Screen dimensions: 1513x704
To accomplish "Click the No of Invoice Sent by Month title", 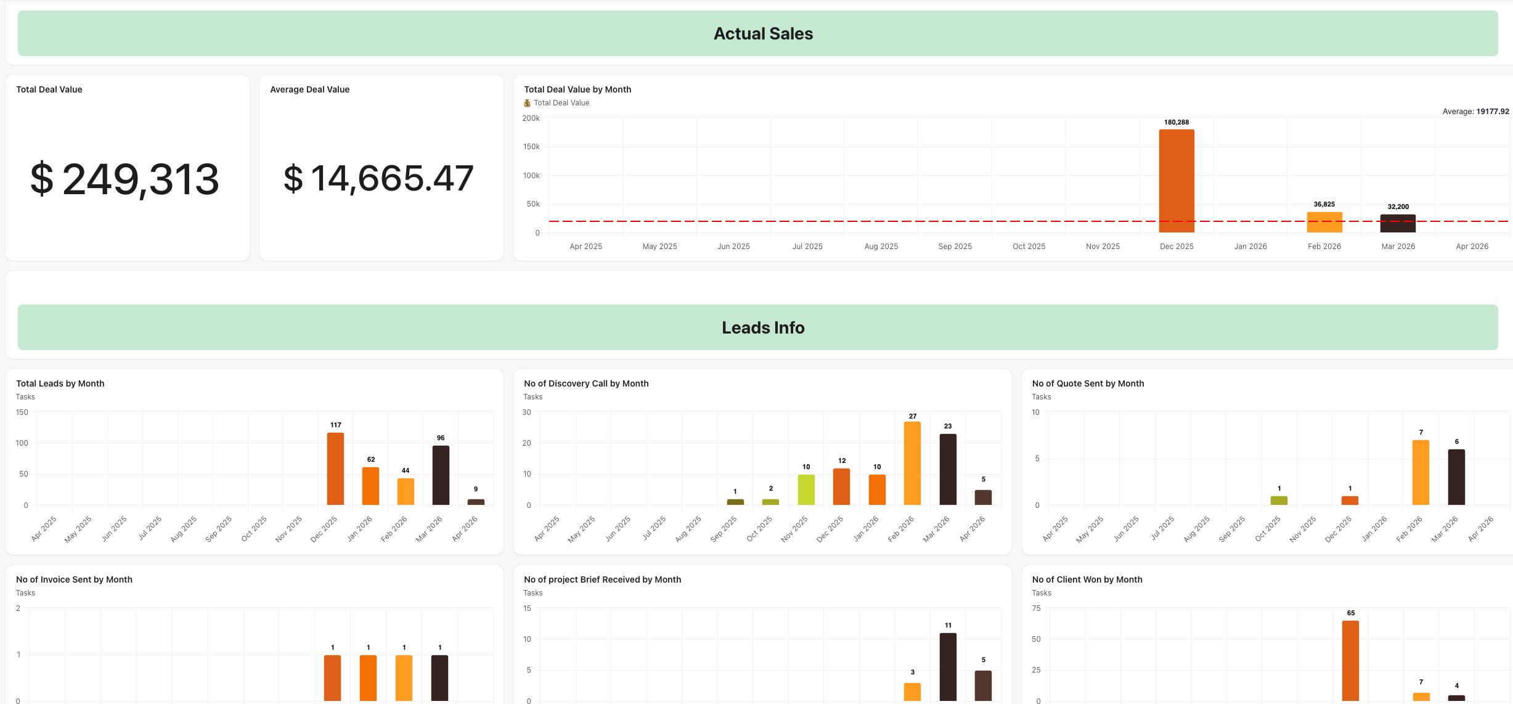I will pyautogui.click(x=74, y=579).
